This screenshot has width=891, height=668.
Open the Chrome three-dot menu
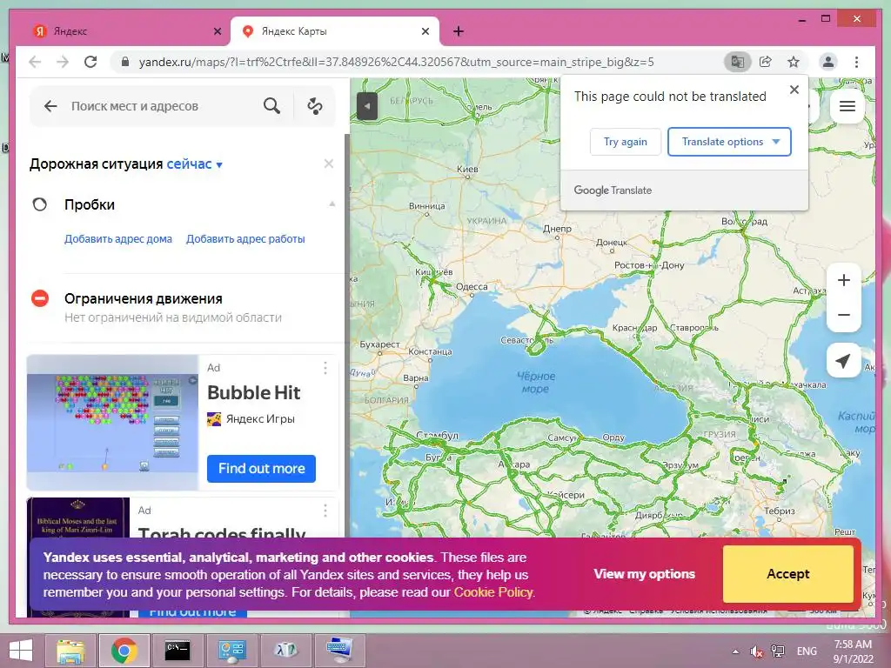(x=856, y=62)
